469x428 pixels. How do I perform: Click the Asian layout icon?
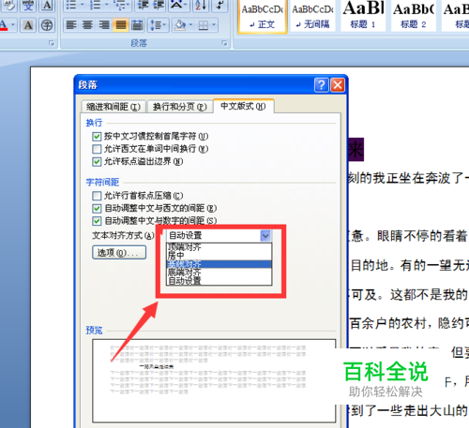pos(176,6)
